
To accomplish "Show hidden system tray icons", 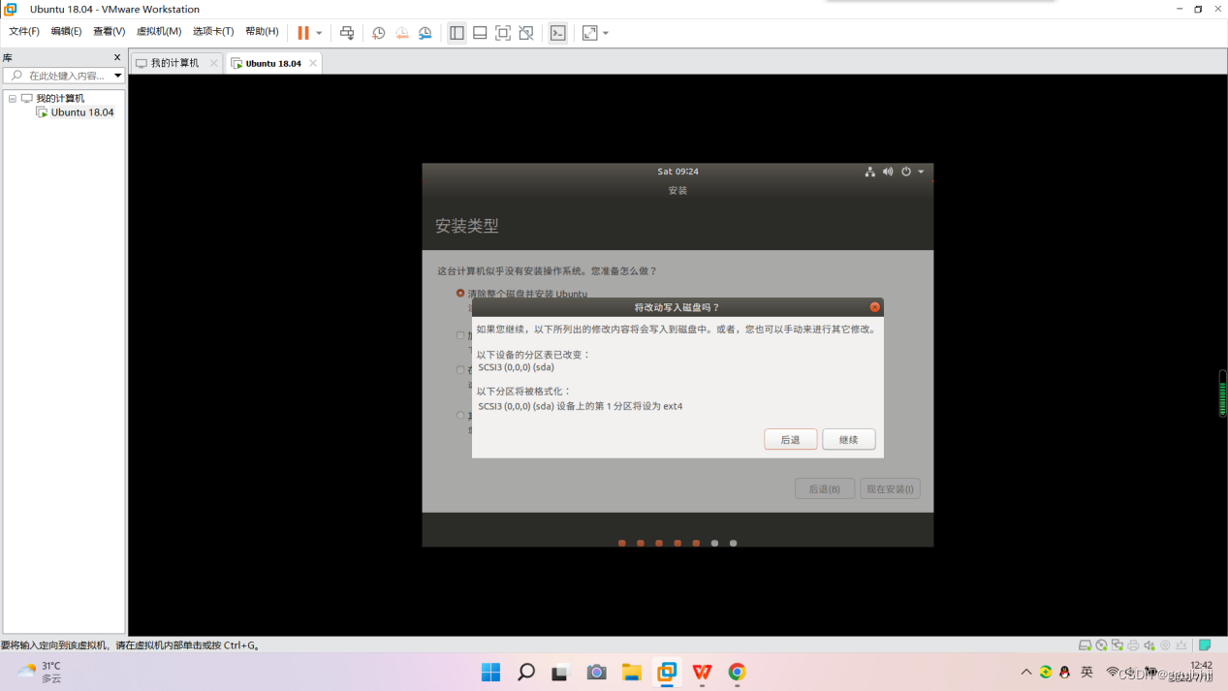I will pyautogui.click(x=1026, y=672).
